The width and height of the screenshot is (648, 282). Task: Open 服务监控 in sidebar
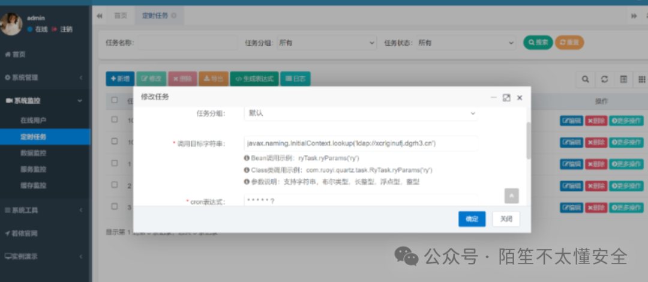click(x=33, y=169)
